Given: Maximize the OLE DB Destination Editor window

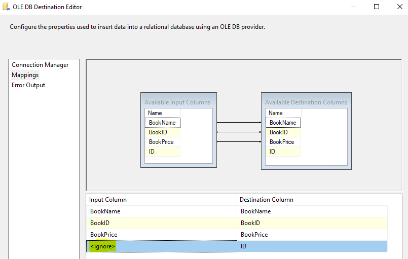Looking at the screenshot, I should coord(377,7).
